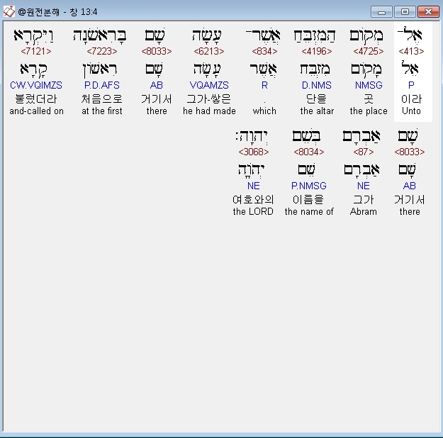
Task: Close the 원전분해 window
Action: (428, 12)
